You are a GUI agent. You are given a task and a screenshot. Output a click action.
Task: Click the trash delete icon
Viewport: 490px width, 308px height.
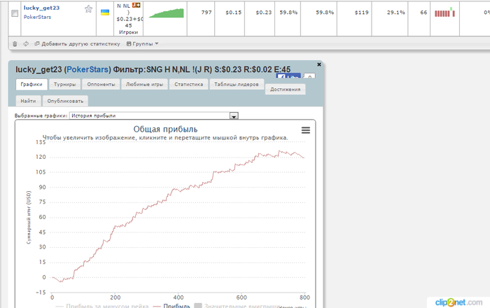click(15, 43)
